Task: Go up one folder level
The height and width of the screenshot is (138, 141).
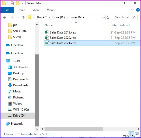Action: coord(23,17)
